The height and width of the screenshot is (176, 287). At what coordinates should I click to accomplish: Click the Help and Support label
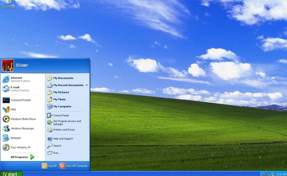[63, 139]
